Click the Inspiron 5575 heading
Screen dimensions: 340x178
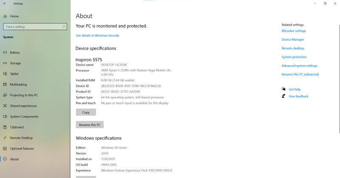click(x=89, y=60)
